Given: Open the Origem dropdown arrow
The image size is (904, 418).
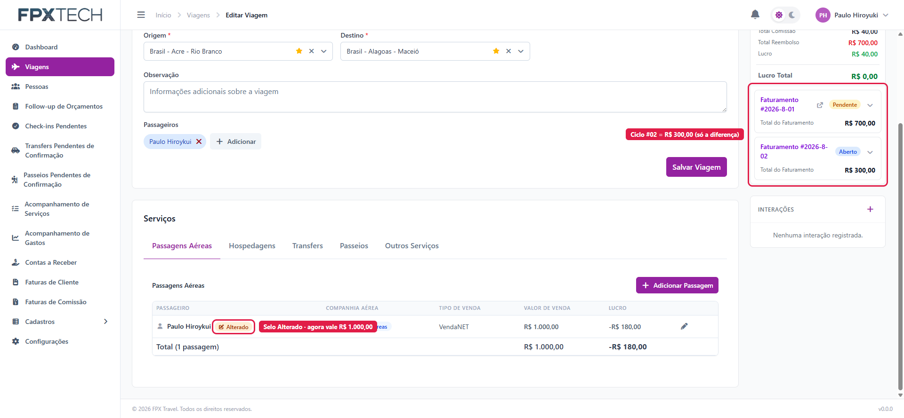Looking at the screenshot, I should 324,51.
